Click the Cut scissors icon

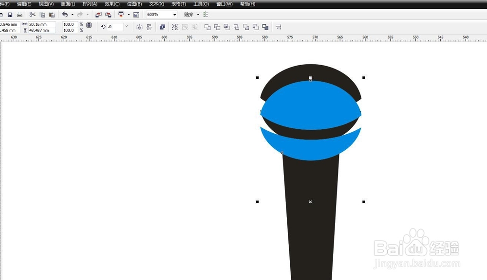pyautogui.click(x=32, y=14)
